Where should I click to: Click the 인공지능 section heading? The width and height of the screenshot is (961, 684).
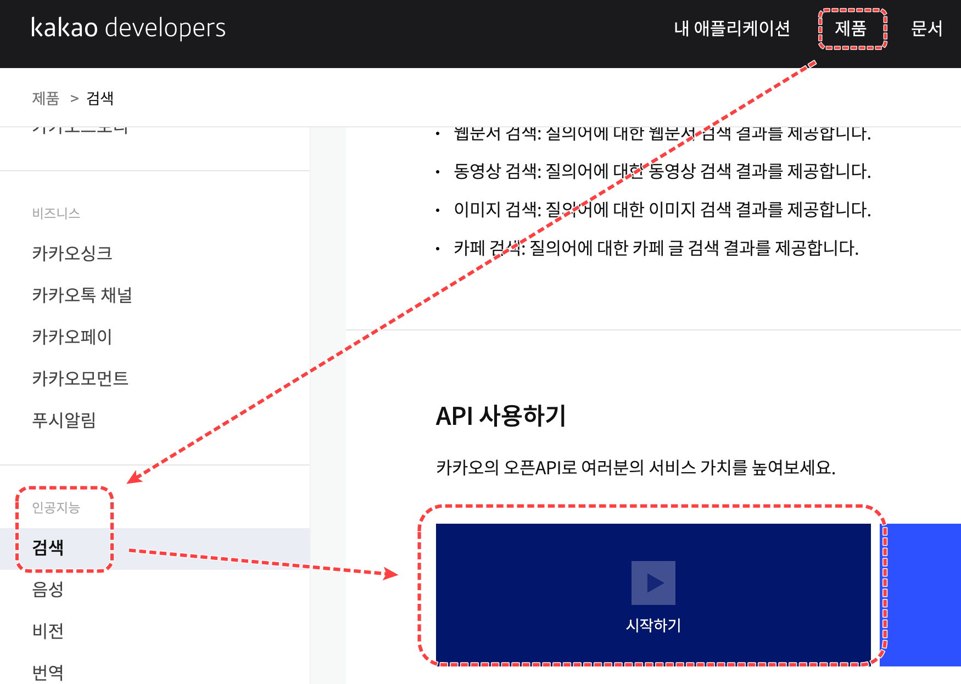click(x=56, y=507)
